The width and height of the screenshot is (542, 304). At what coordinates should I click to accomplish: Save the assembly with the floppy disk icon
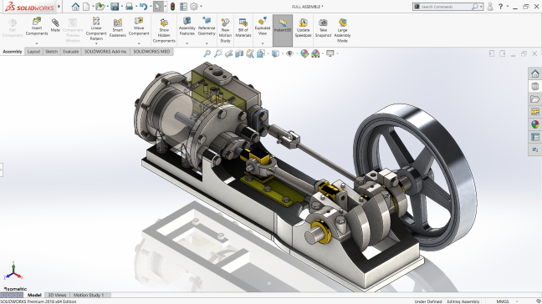click(x=115, y=7)
